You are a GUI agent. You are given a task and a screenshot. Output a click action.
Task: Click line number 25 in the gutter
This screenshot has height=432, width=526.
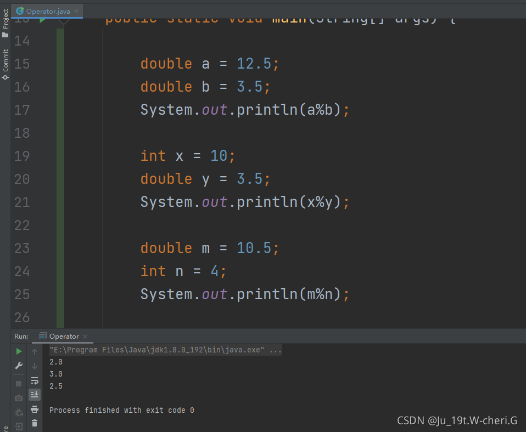click(x=22, y=294)
